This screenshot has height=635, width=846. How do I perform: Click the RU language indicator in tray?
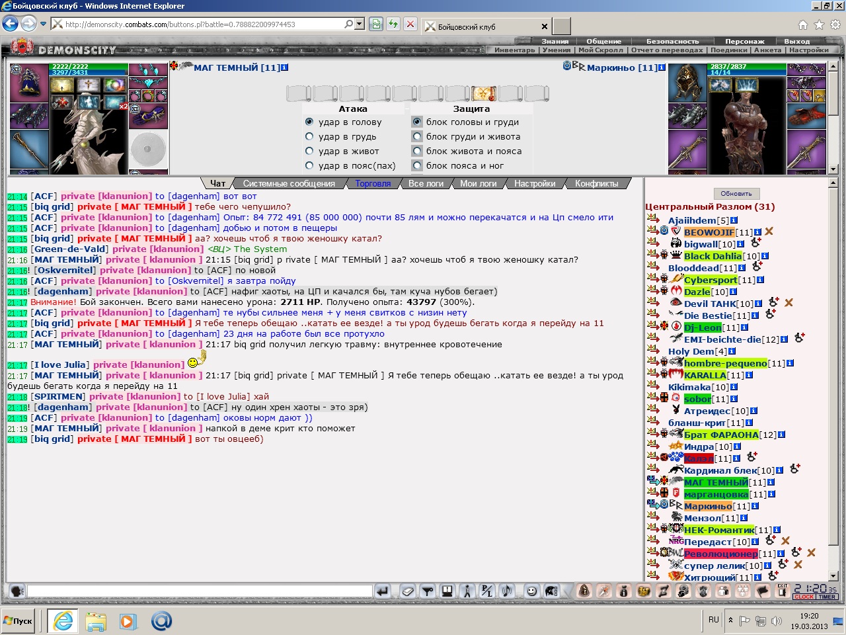point(713,620)
